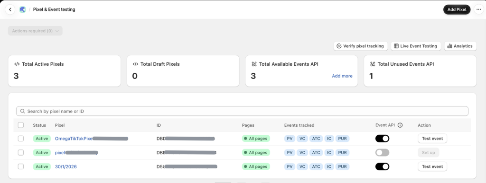Click the Total Unused Events API icon
This screenshot has width=486, height=183.
(373, 64)
